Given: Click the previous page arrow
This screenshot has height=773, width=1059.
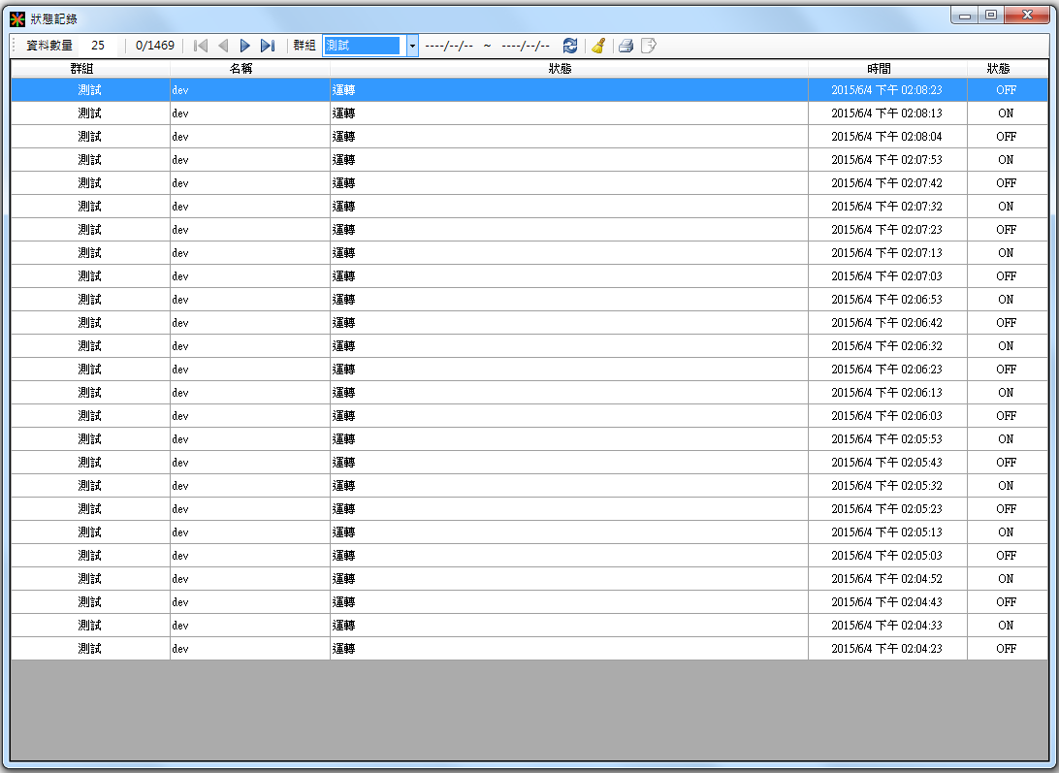Looking at the screenshot, I should pyautogui.click(x=223, y=46).
